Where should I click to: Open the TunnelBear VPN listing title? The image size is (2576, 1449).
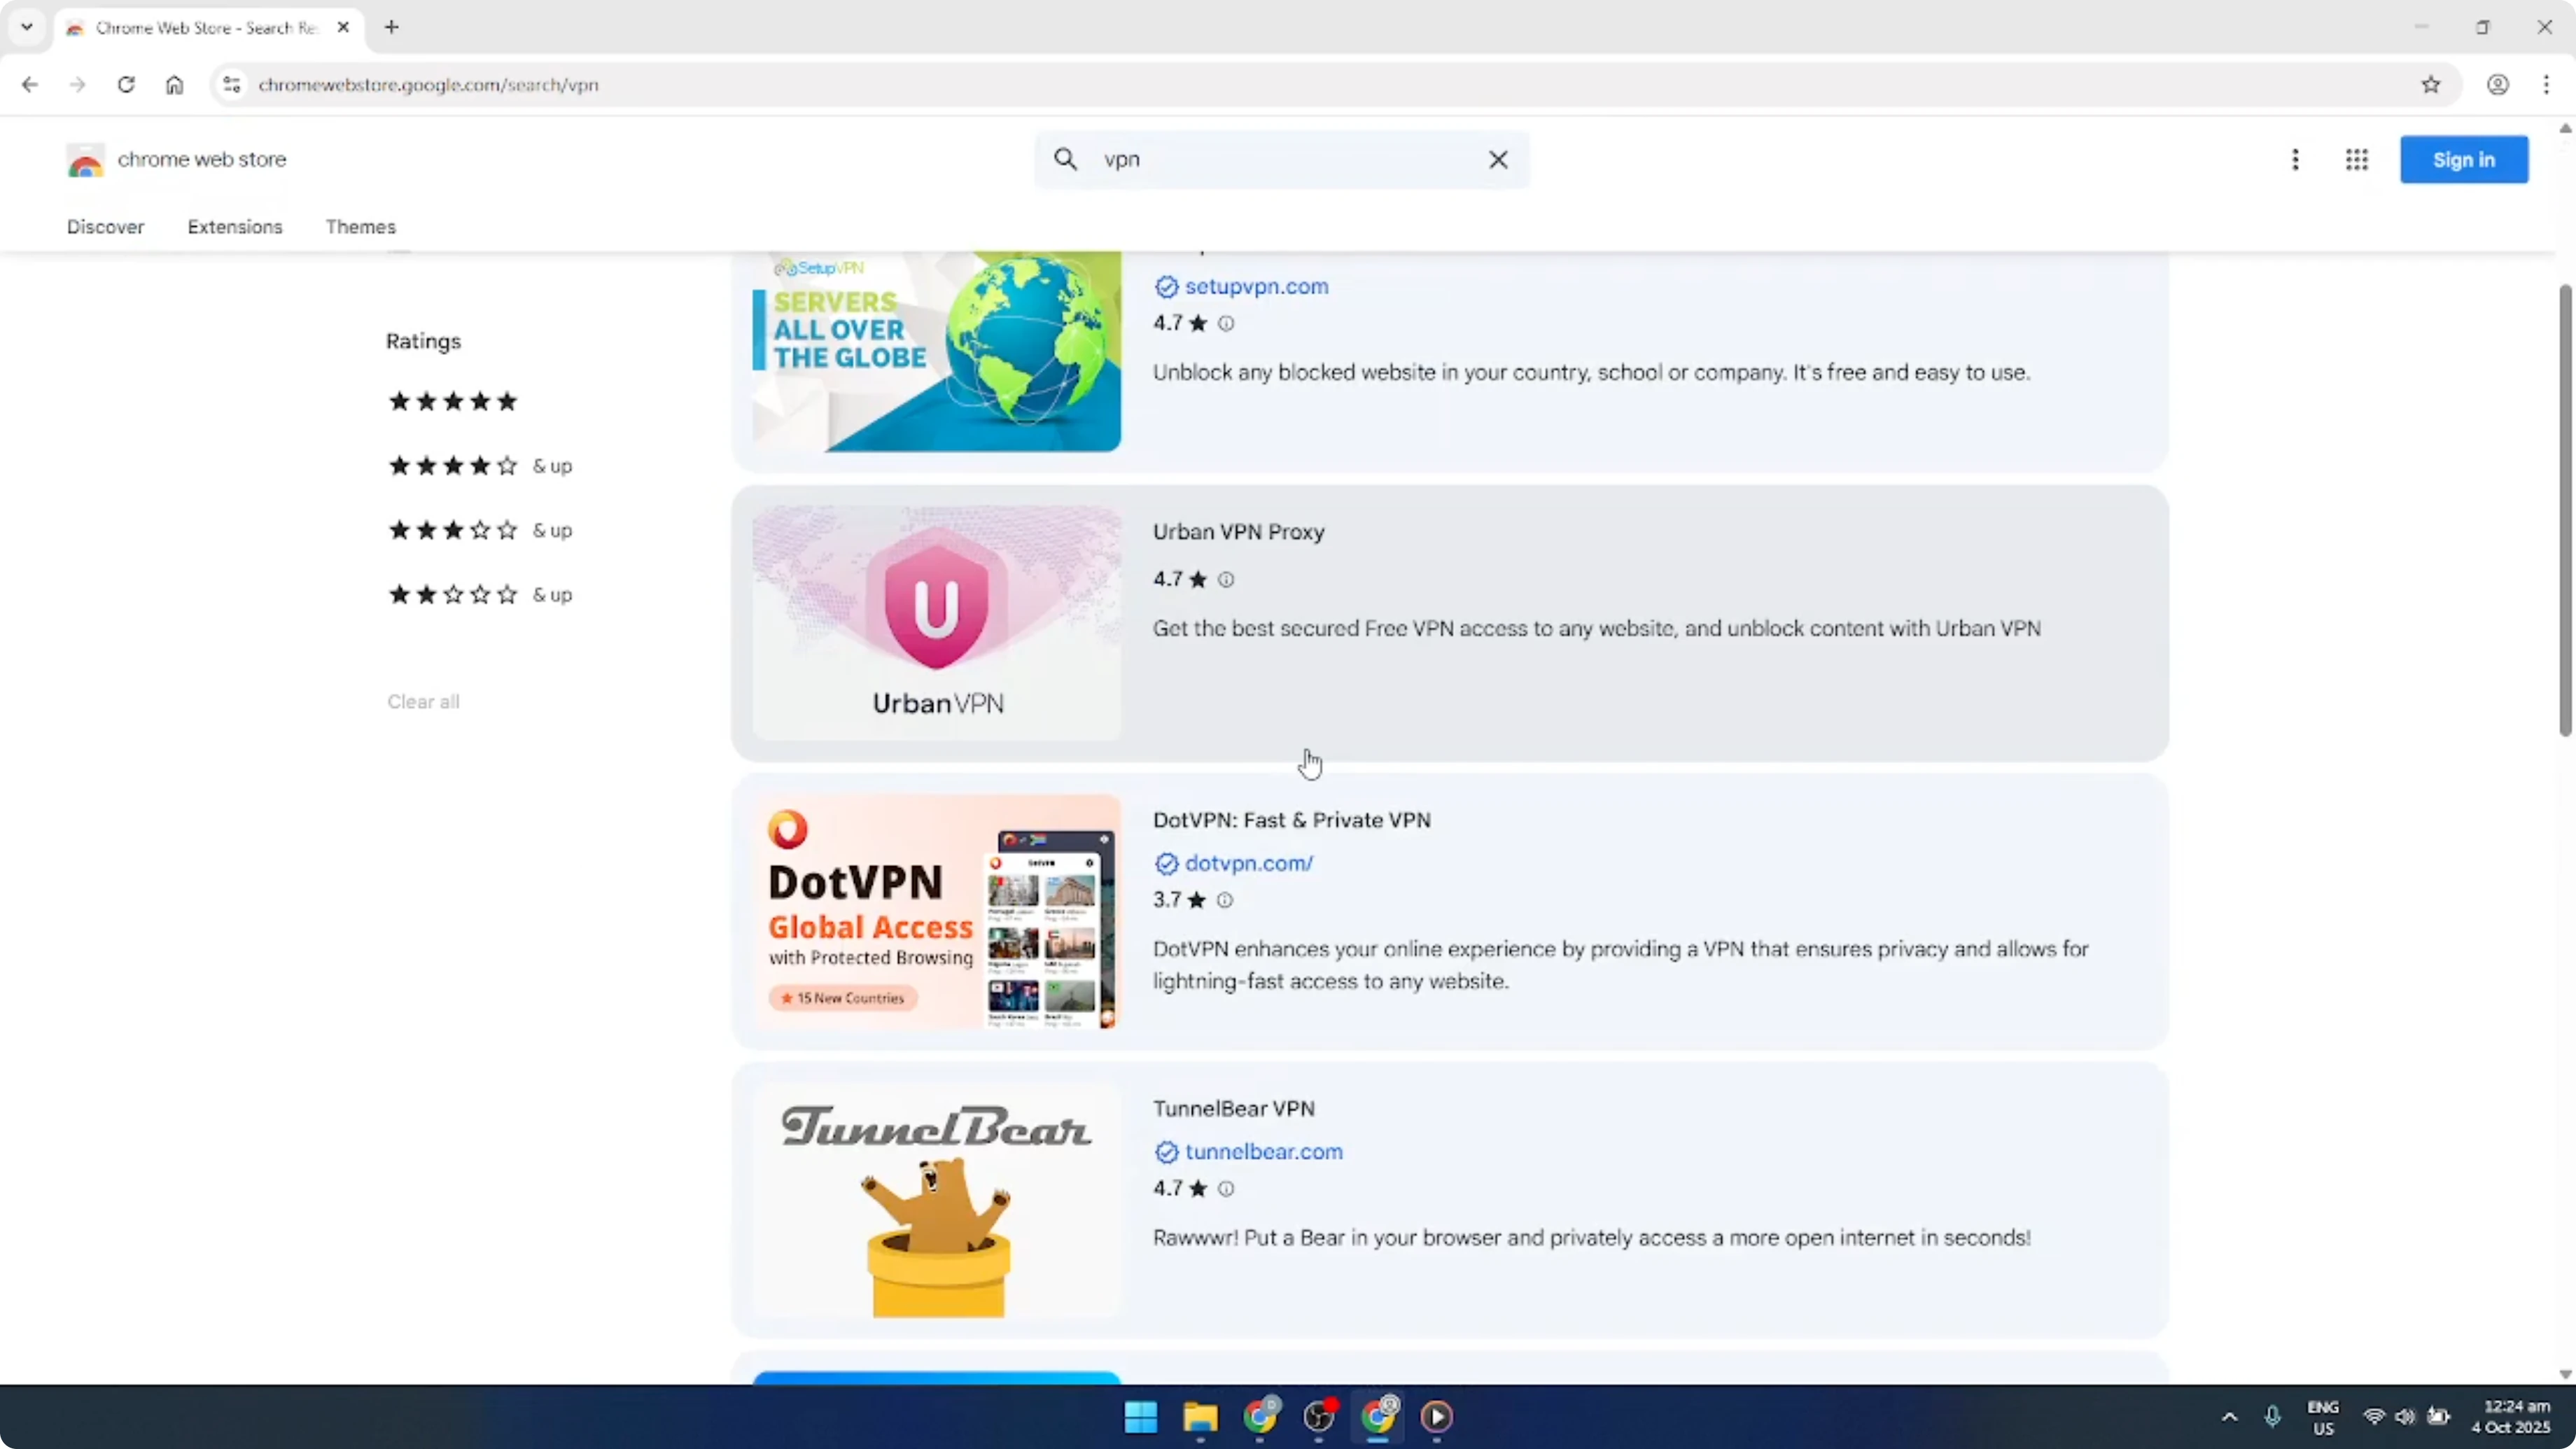coord(1233,1108)
